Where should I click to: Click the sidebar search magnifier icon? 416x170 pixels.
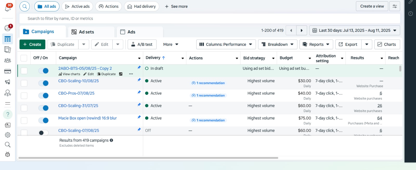point(8,145)
